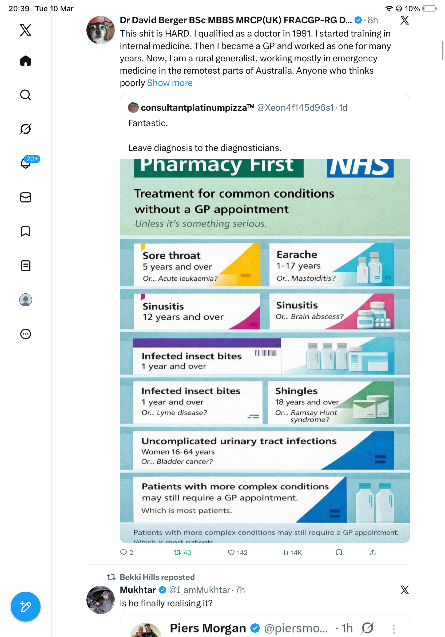Share the David Berger post

(x=373, y=552)
